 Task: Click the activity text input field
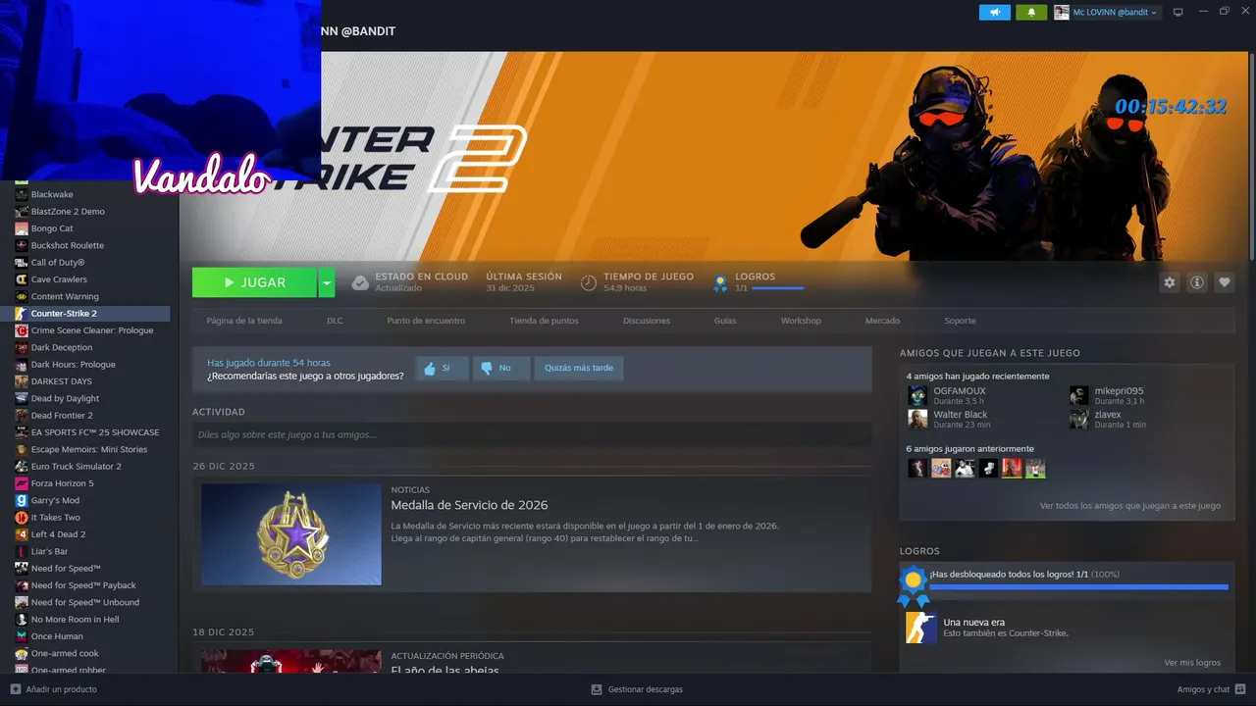(532, 434)
